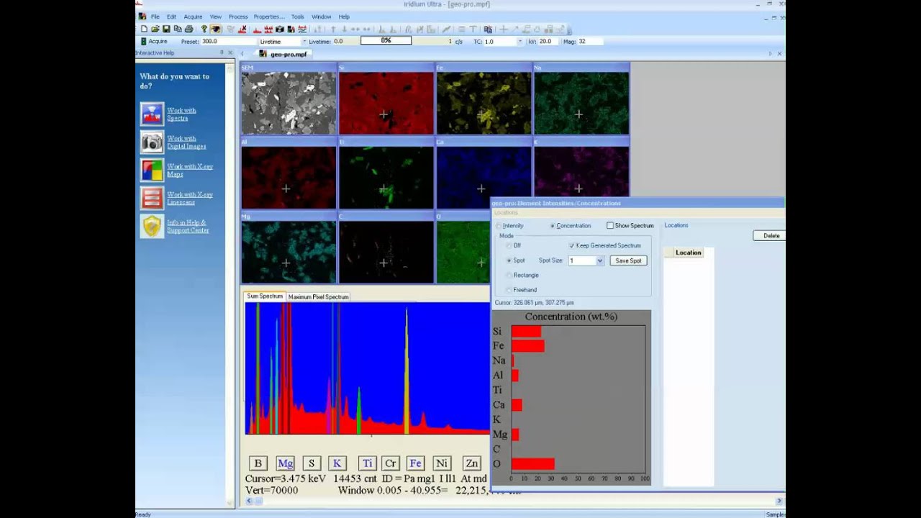Open the Process menu
Viewport: 921px width, 518px height.
pyautogui.click(x=238, y=17)
